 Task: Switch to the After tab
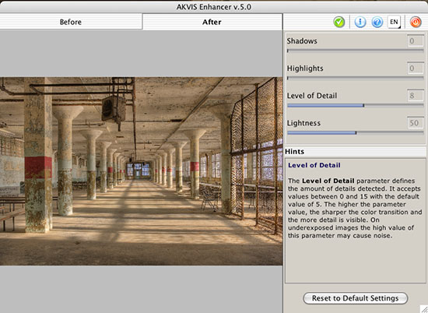click(x=212, y=22)
